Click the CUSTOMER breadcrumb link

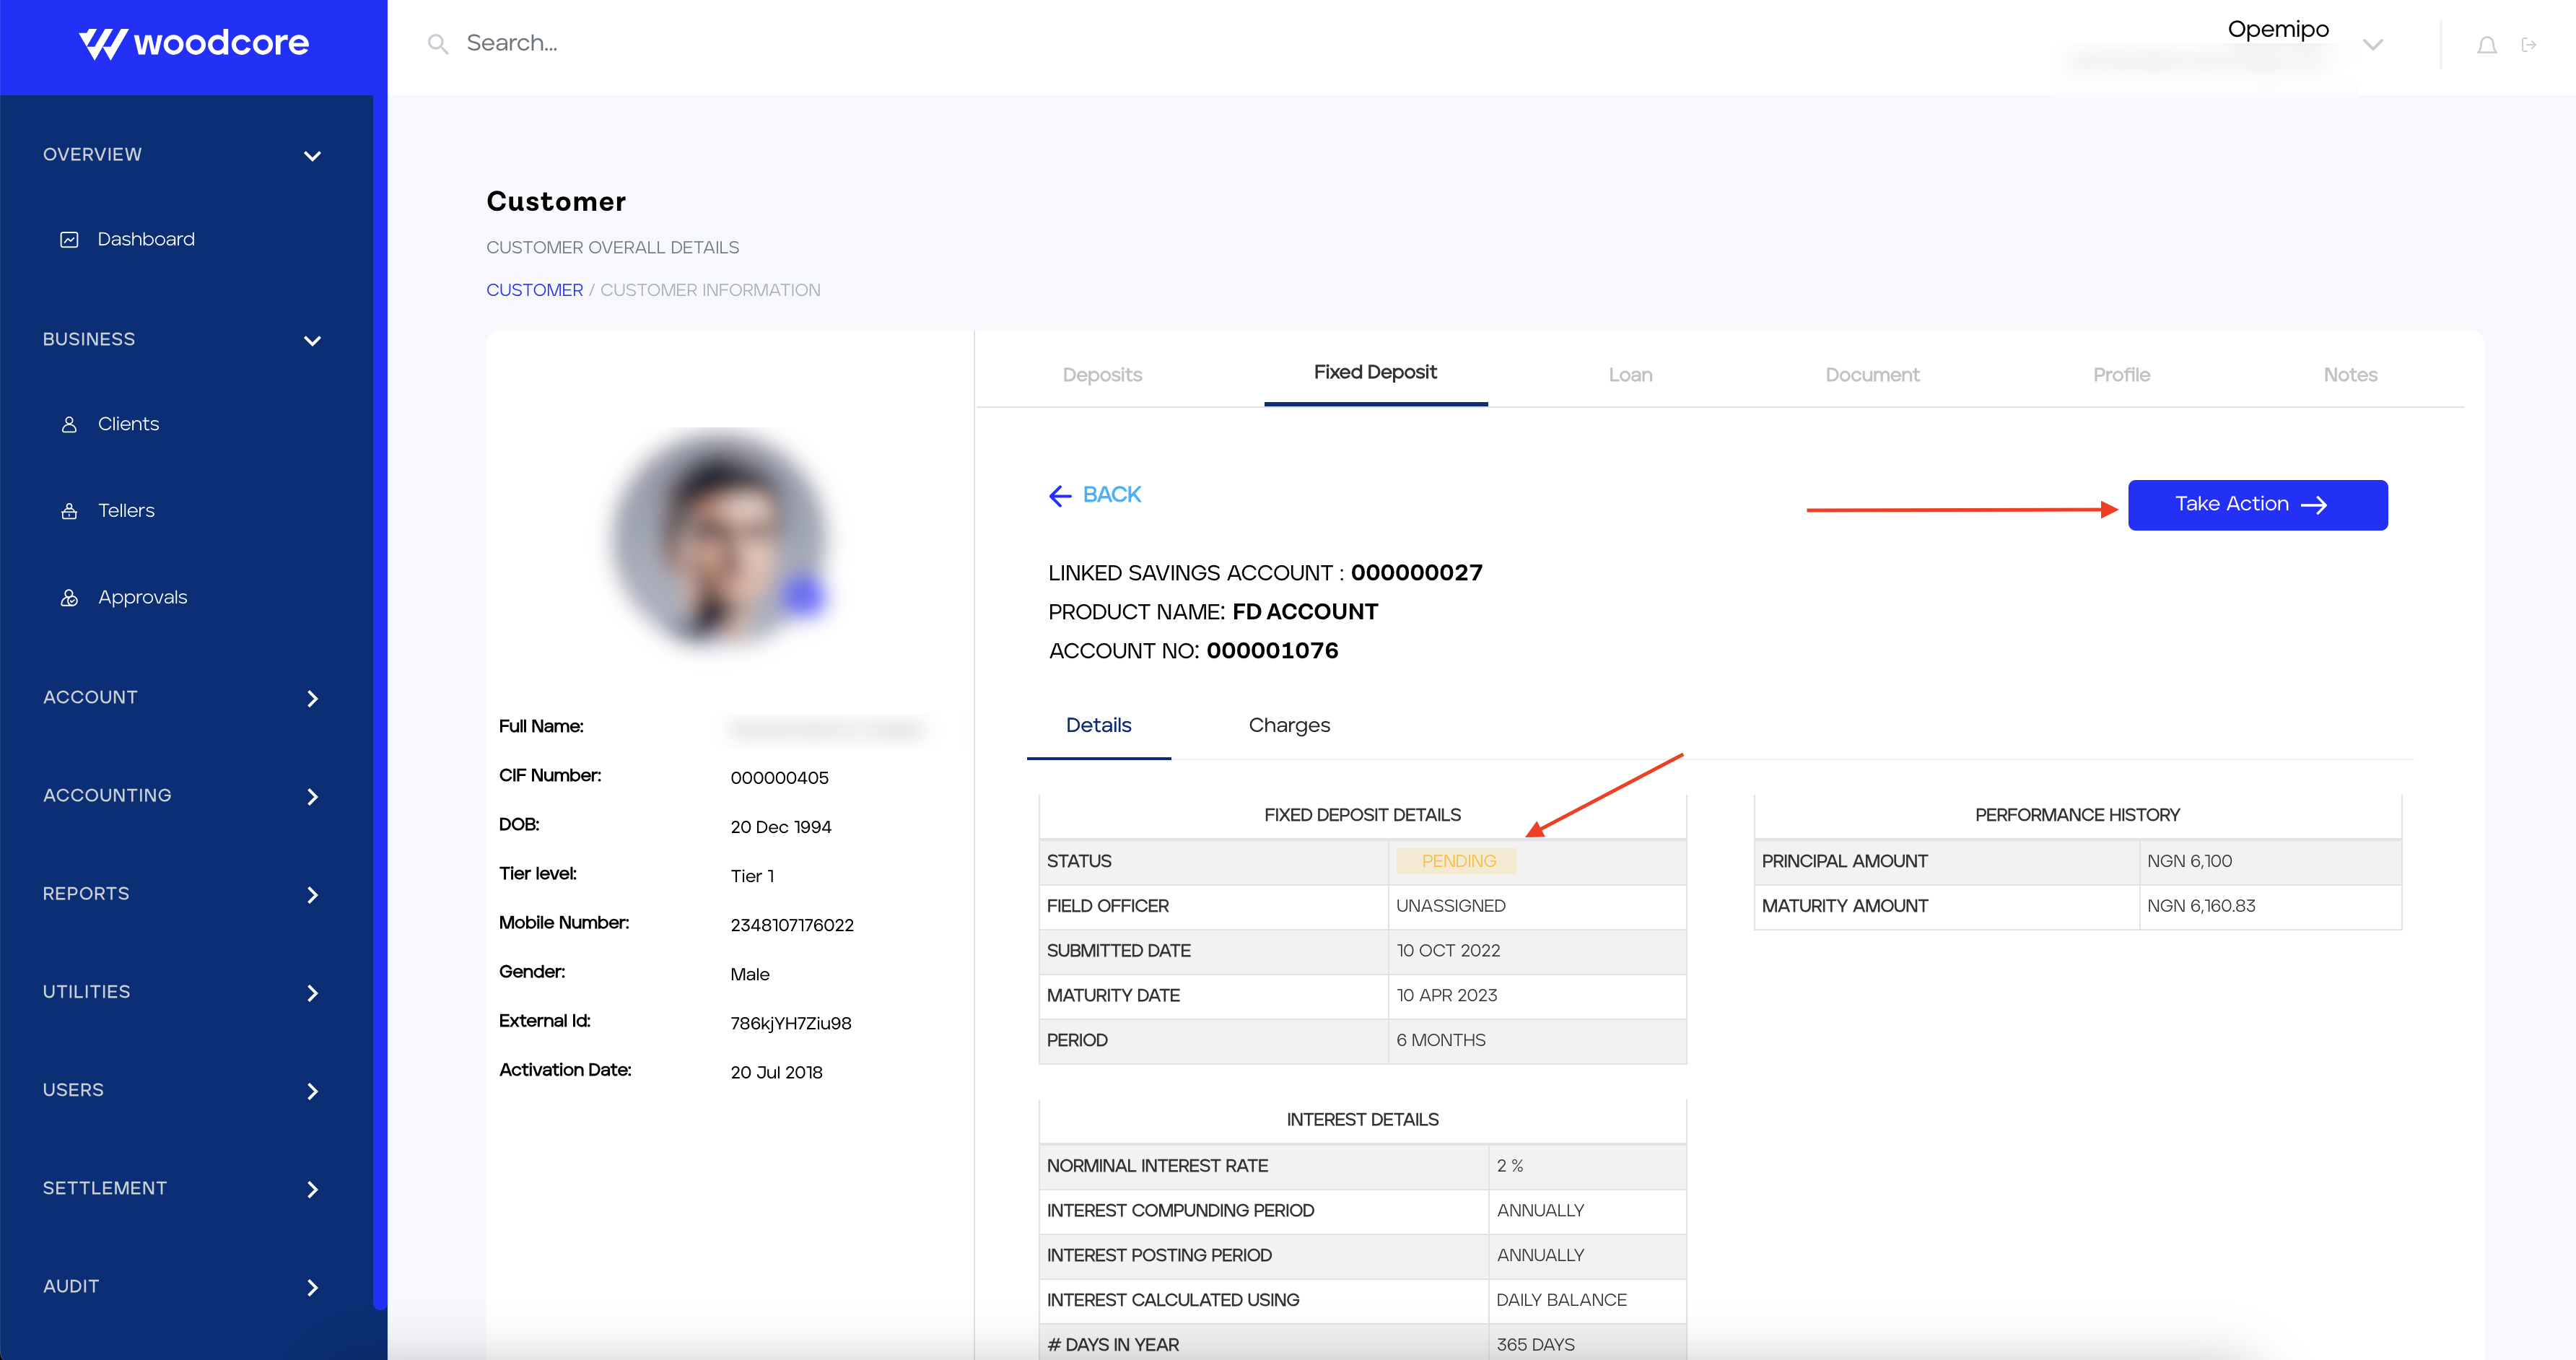534,290
